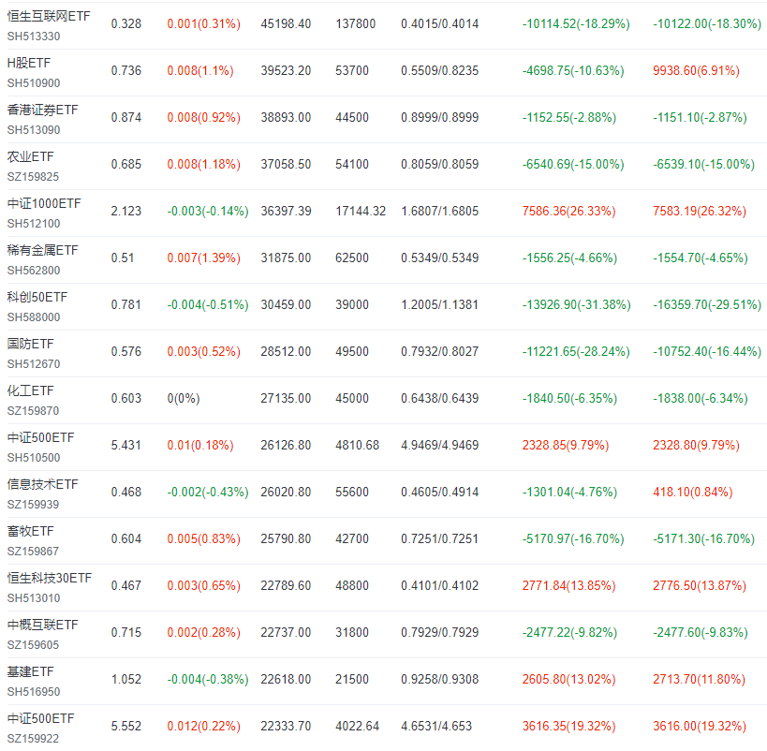Select the 中概互联ETF name
Screen dimensions: 767x751
click(x=42, y=626)
